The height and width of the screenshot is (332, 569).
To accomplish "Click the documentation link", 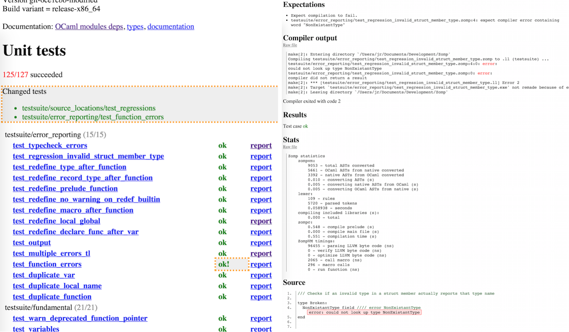I will click(170, 27).
